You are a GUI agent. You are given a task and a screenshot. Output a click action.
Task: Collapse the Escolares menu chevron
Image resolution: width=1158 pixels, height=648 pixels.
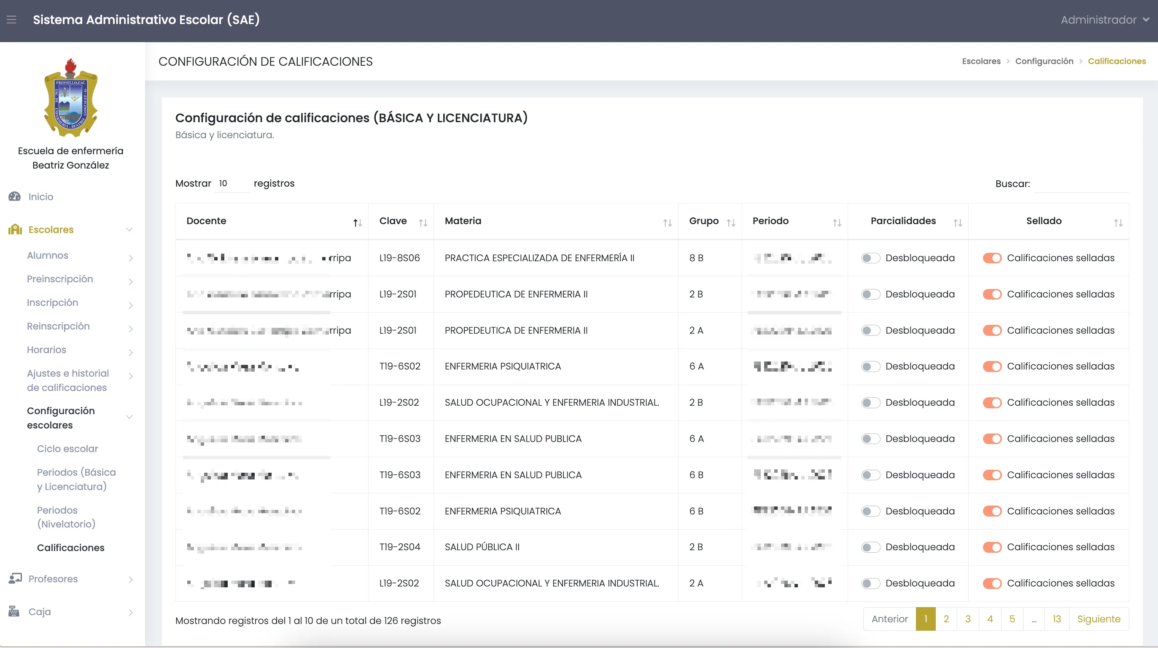(129, 230)
